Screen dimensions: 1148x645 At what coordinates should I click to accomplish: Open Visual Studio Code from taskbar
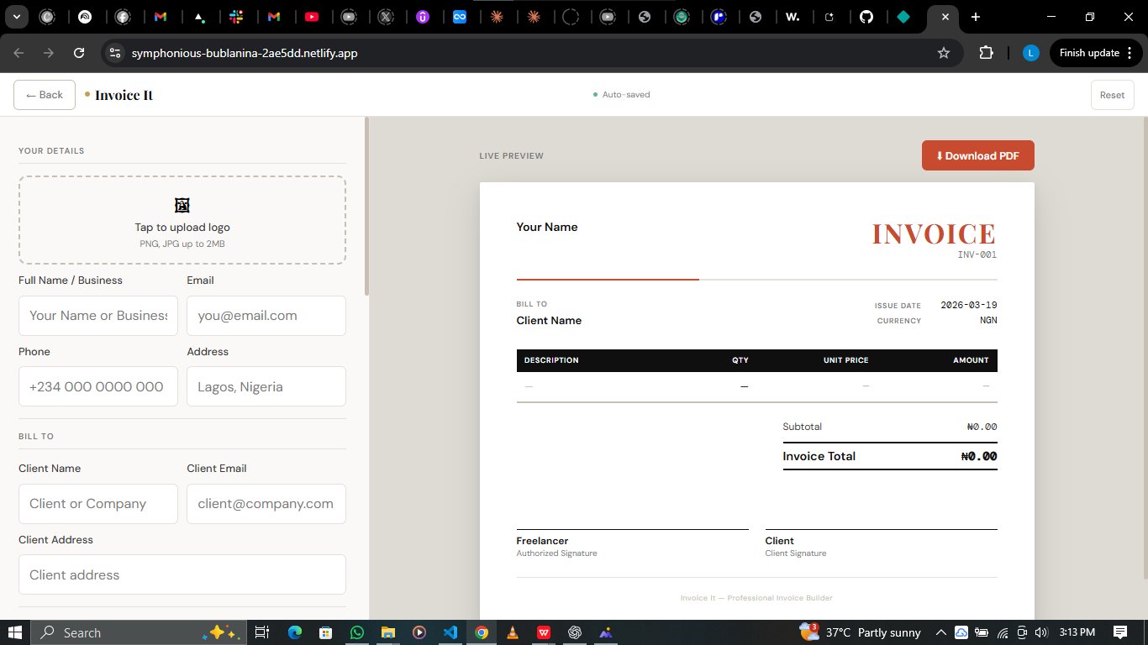coord(450,632)
